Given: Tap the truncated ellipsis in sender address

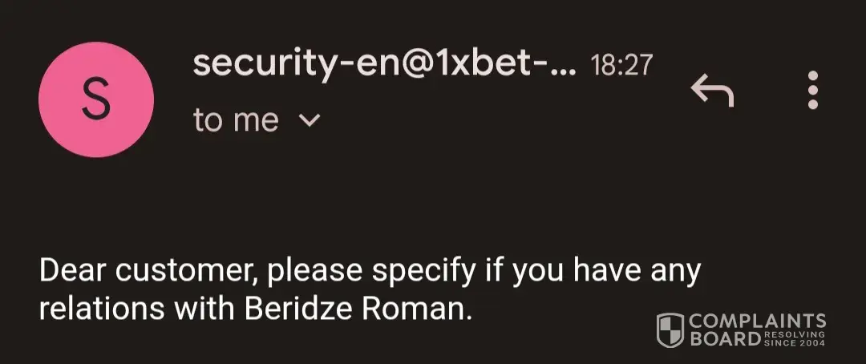Looking at the screenshot, I should (565, 67).
